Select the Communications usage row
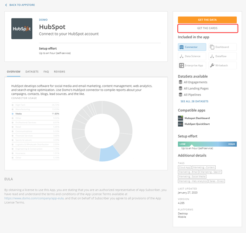Image resolution: width=246 pixels, height=233 pixels. point(35,131)
